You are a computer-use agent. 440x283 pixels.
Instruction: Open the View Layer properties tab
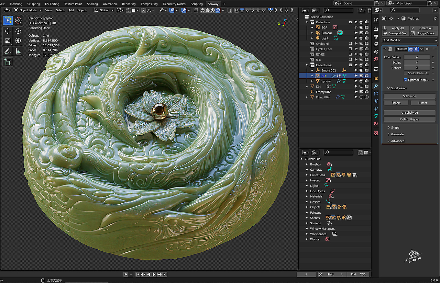click(x=376, y=44)
